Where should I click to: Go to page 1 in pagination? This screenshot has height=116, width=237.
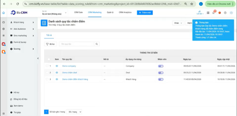point(46,112)
